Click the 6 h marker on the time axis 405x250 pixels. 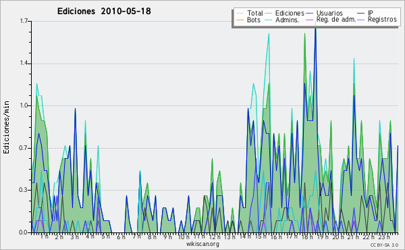coord(121,236)
